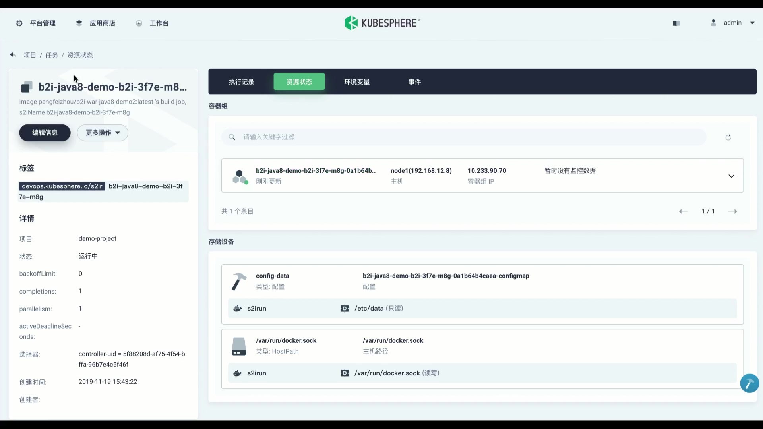Open the 应用商店 app store
763x429 pixels.
[x=95, y=23]
